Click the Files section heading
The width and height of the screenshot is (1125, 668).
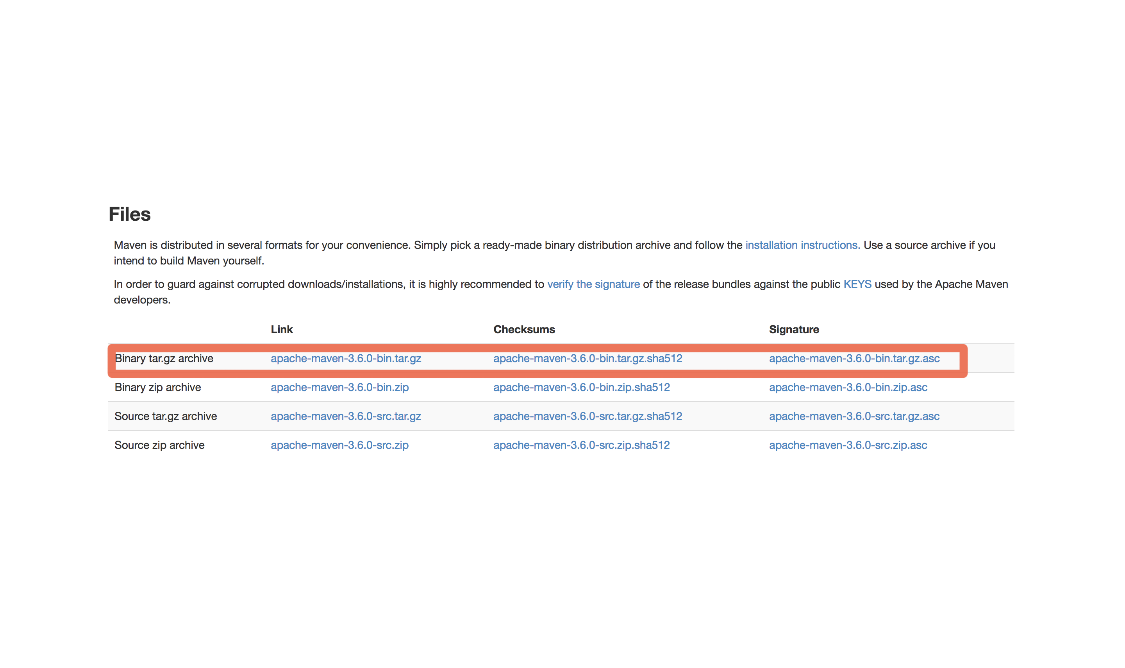(130, 214)
